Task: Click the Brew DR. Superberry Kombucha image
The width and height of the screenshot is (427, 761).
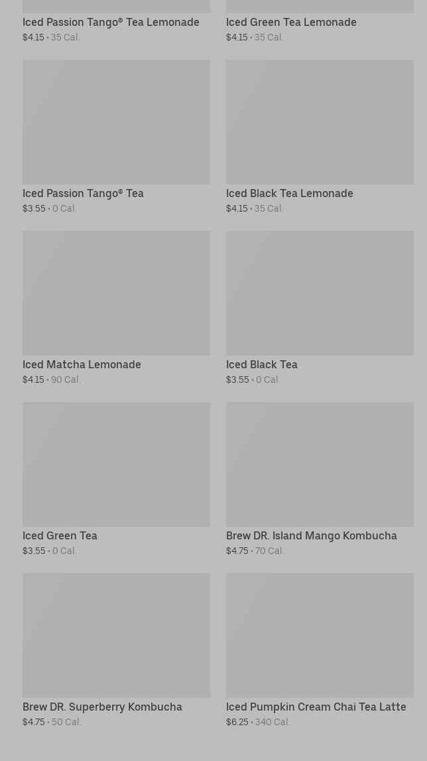Action: (x=116, y=636)
